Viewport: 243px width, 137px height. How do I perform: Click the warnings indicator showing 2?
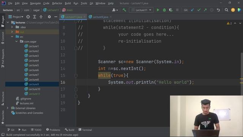point(229,23)
